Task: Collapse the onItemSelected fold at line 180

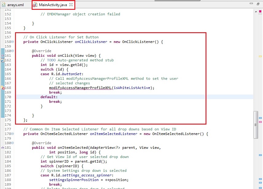Action: (12, 143)
